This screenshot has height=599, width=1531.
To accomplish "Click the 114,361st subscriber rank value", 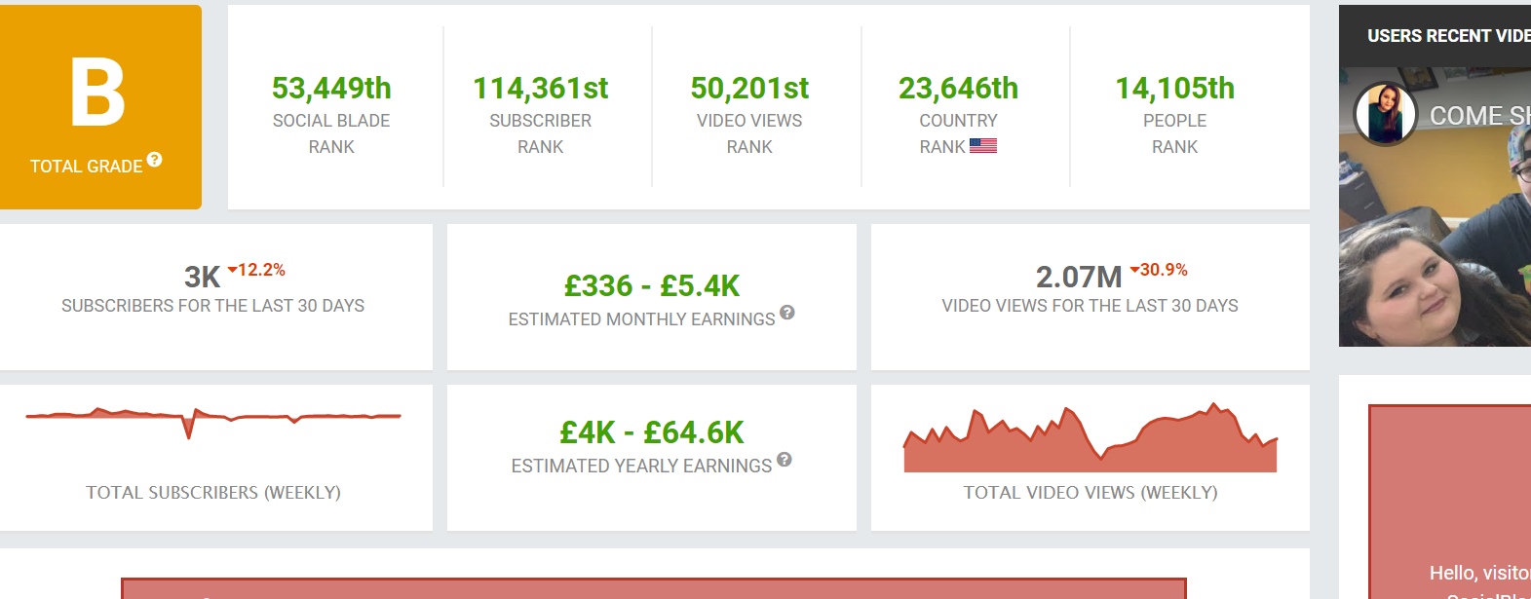I will point(541,89).
